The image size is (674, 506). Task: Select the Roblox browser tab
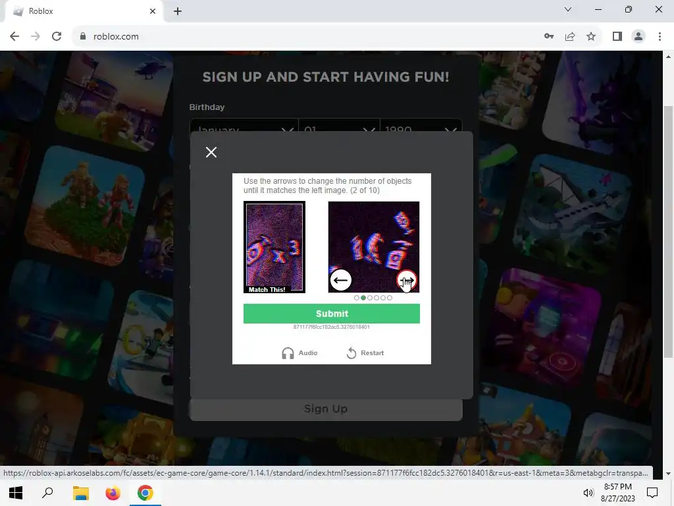(x=84, y=11)
